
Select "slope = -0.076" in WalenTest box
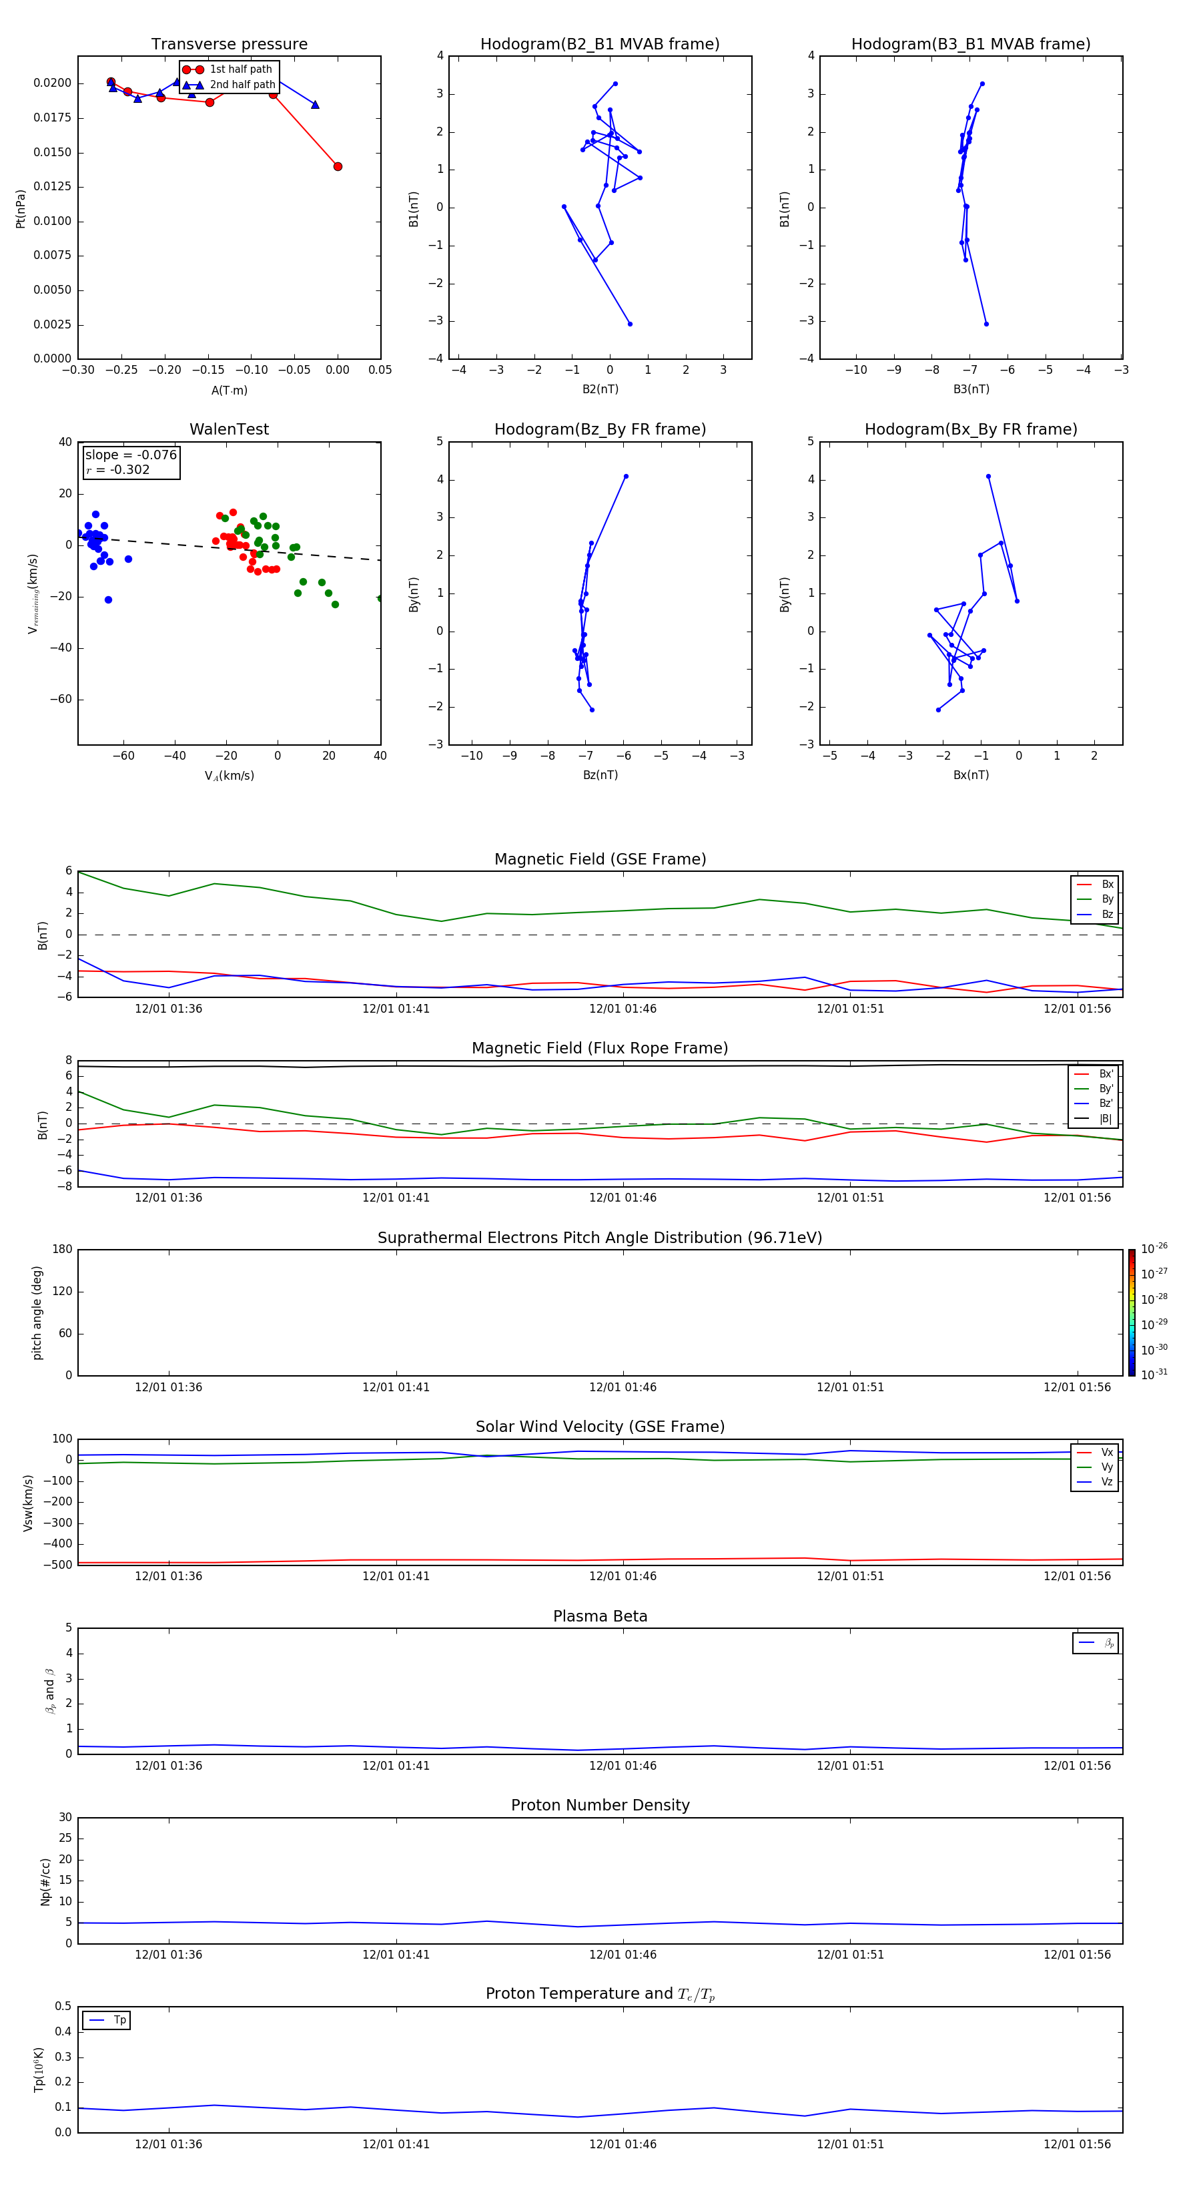tap(131, 455)
